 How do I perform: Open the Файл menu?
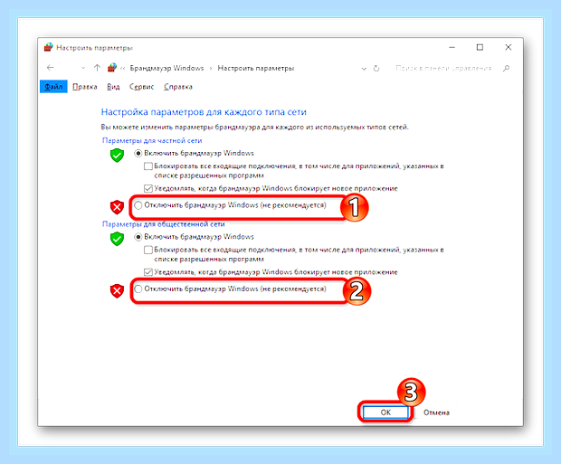[x=53, y=87]
